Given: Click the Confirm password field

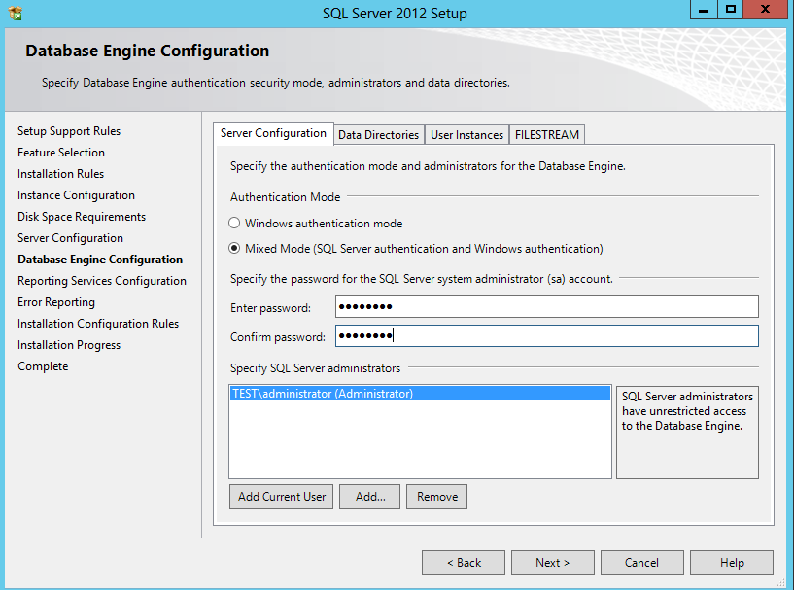Looking at the screenshot, I should 547,336.
